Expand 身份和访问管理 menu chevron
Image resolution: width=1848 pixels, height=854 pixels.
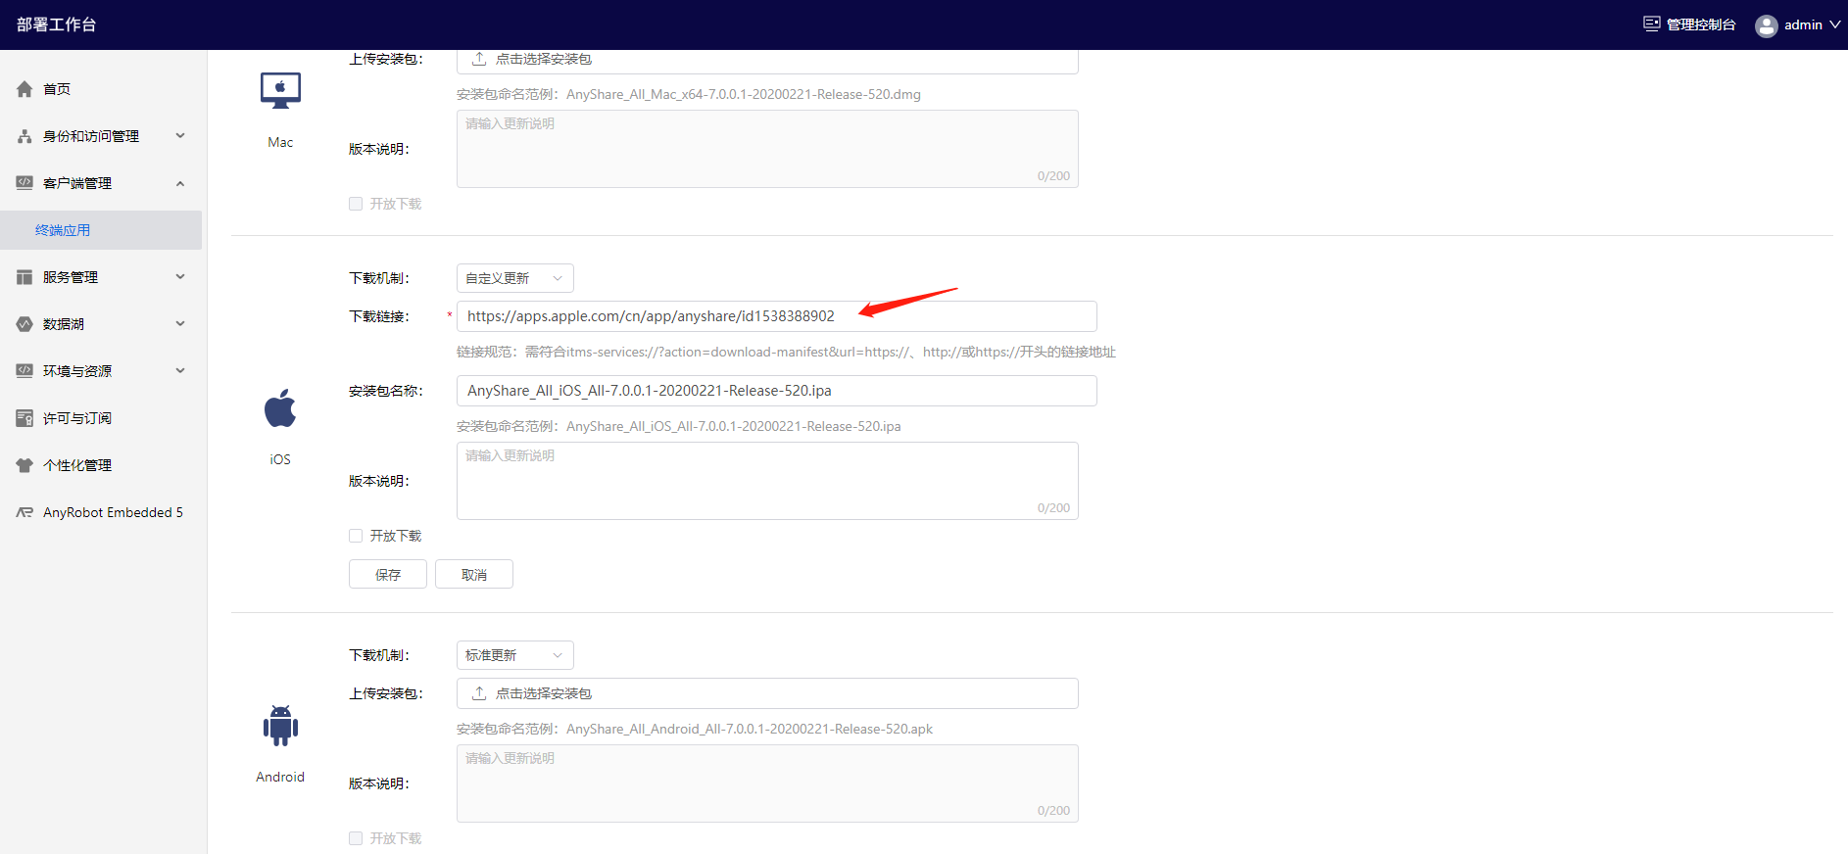(180, 136)
